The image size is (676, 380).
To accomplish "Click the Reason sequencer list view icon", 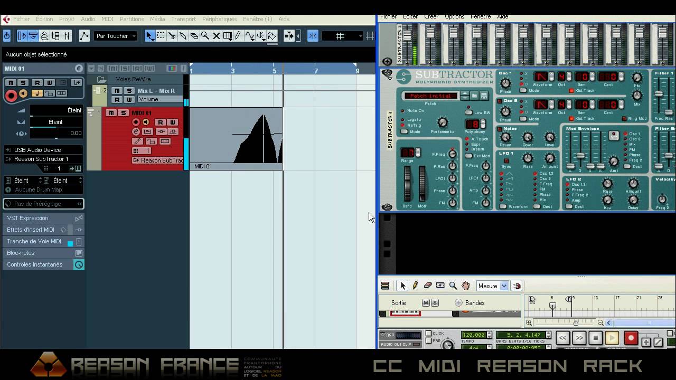I will click(x=385, y=286).
